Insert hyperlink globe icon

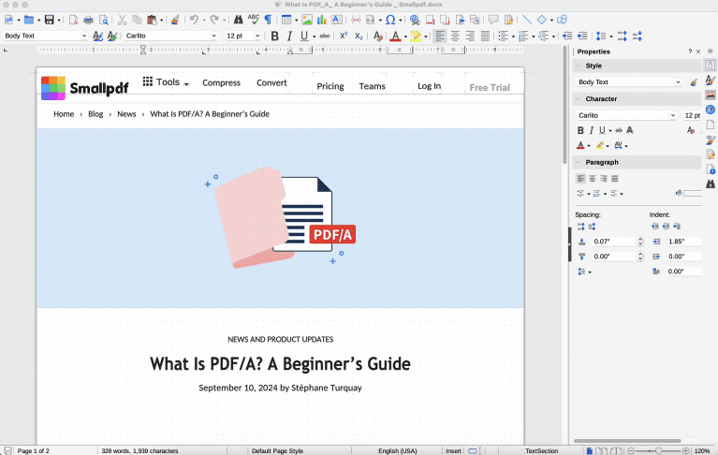(x=415, y=20)
